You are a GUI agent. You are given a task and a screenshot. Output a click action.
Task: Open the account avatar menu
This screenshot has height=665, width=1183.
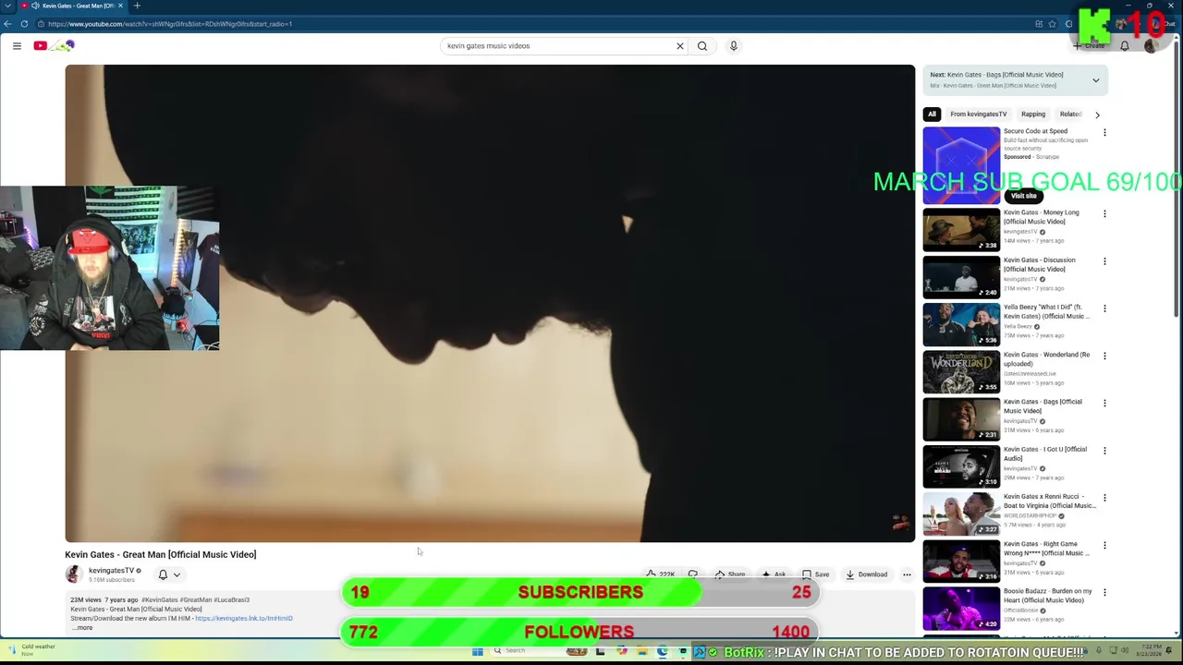pyautogui.click(x=1151, y=45)
